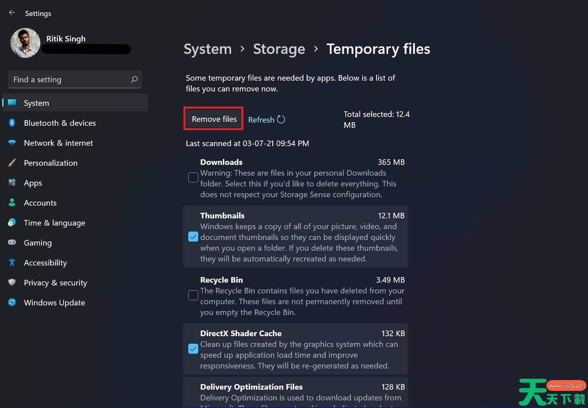Click the Refresh circular arrow icon
588x408 pixels.
(281, 119)
